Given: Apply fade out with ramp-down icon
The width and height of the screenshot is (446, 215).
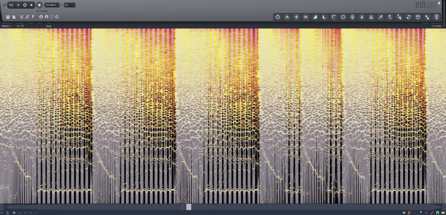Looking at the screenshot, I should coord(324,17).
